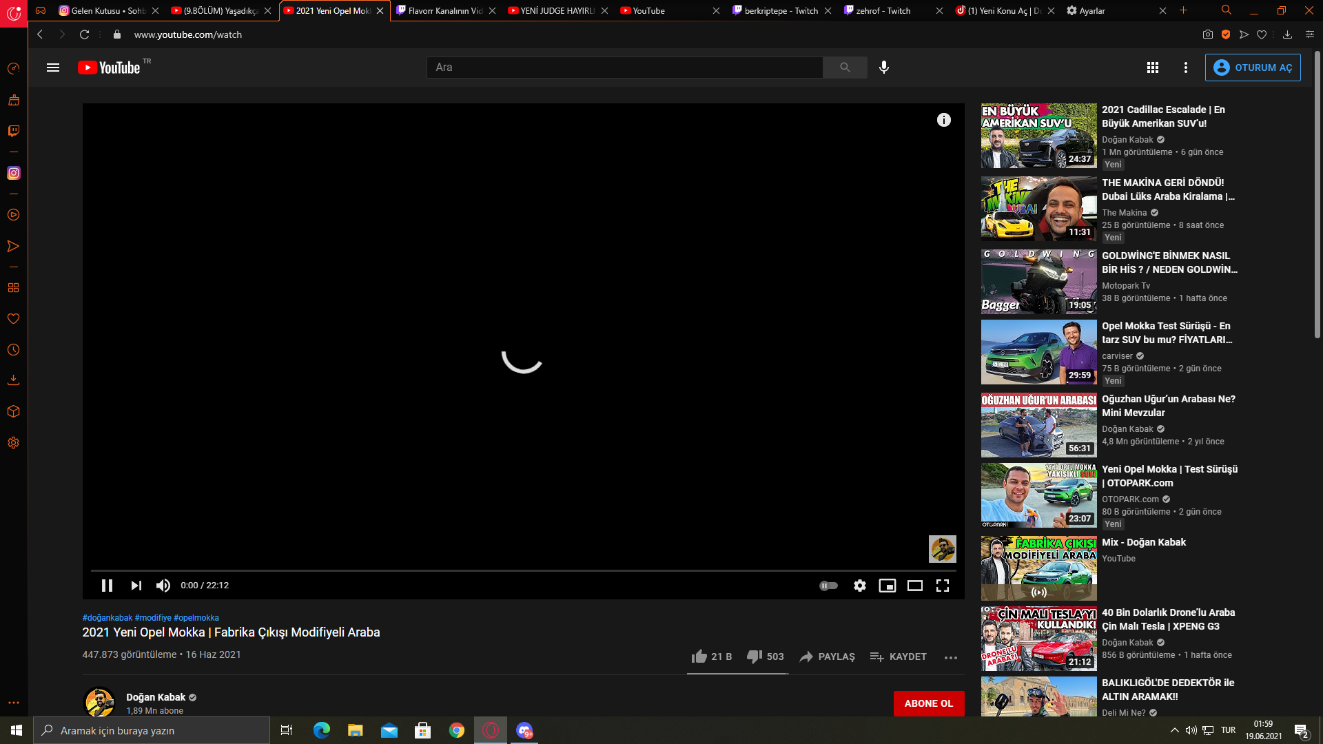
Task: Search open tabs magnifier in tab bar
Action: coord(1227,10)
